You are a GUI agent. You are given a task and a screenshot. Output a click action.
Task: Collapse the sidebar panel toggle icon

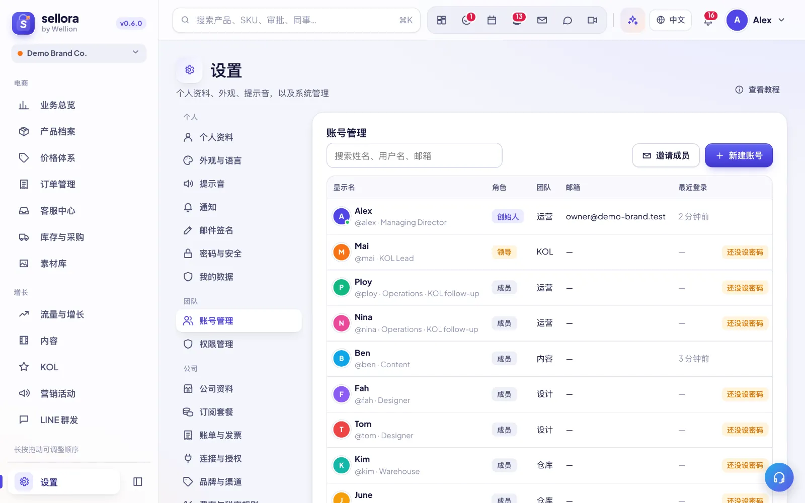click(138, 482)
